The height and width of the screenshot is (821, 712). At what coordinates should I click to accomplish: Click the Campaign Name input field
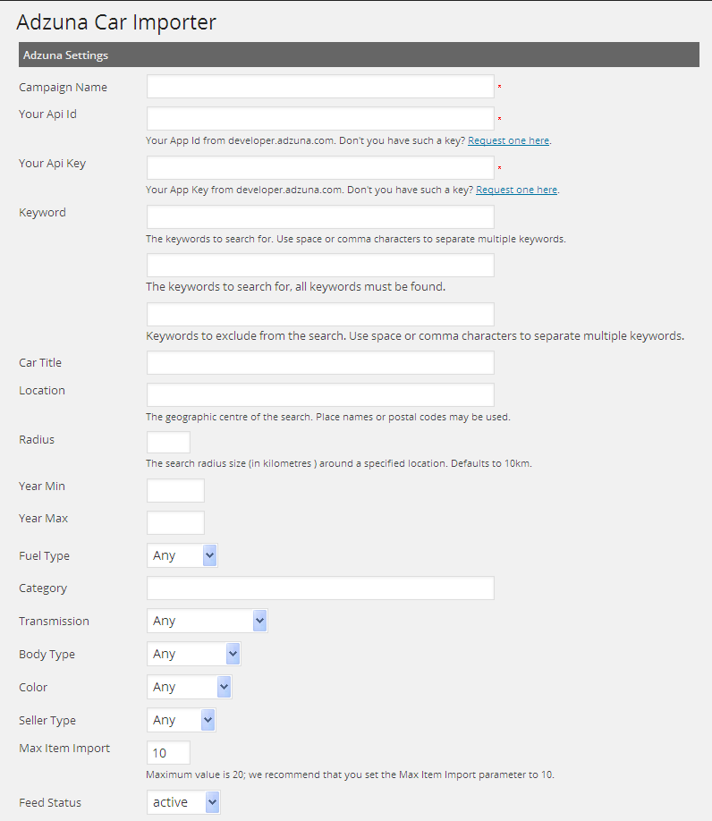coord(320,87)
